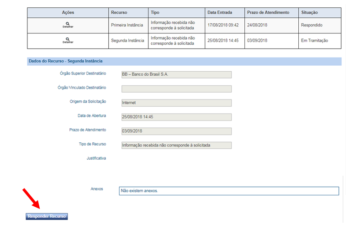This screenshot has height=225, width=354.
Task: Click the Anexos box showing no attachments
Action: pyautogui.click(x=229, y=191)
